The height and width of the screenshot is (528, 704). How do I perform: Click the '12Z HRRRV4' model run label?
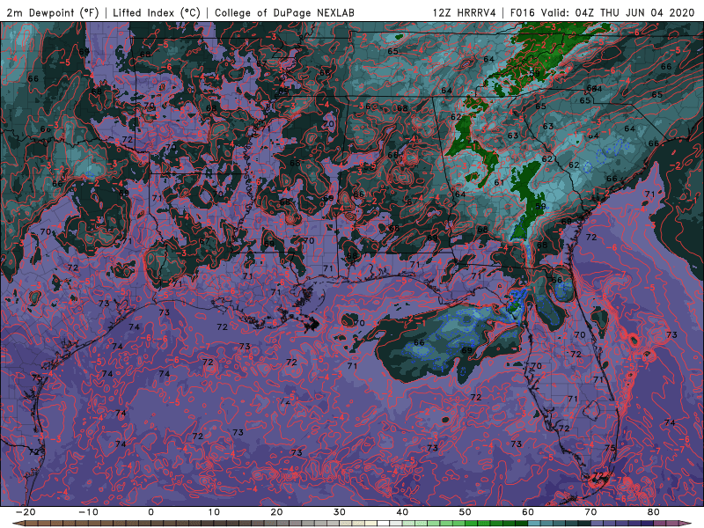pos(465,12)
